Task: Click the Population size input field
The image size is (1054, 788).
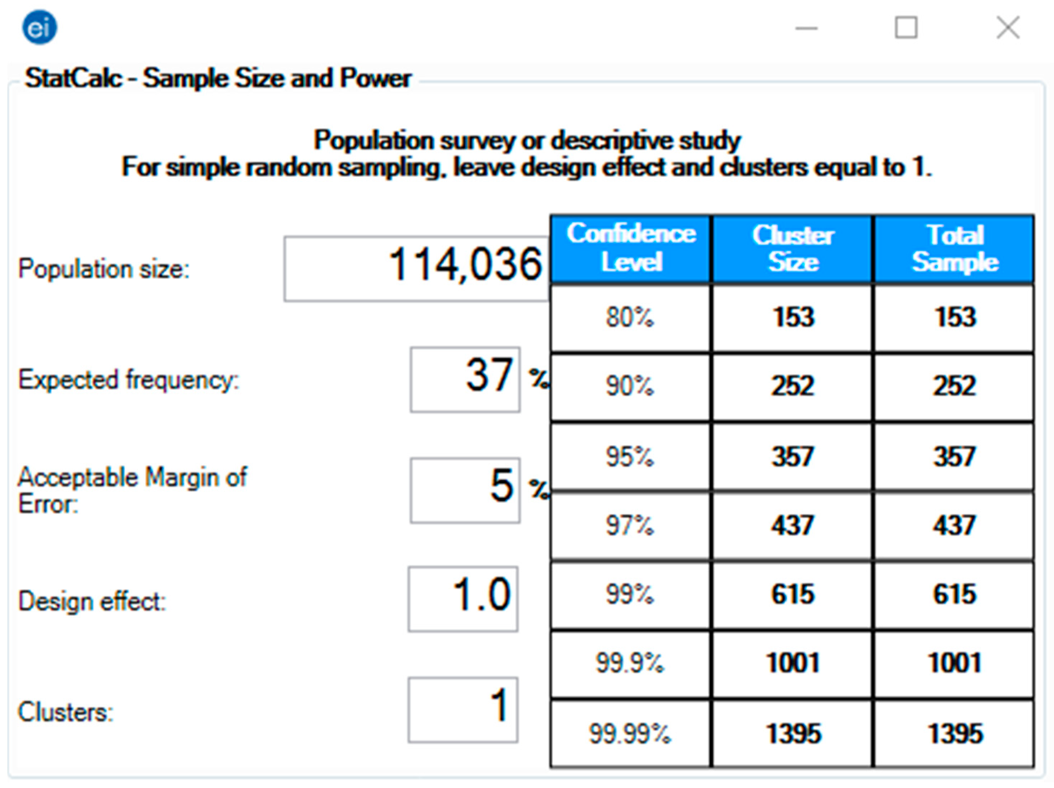Action: (x=416, y=269)
